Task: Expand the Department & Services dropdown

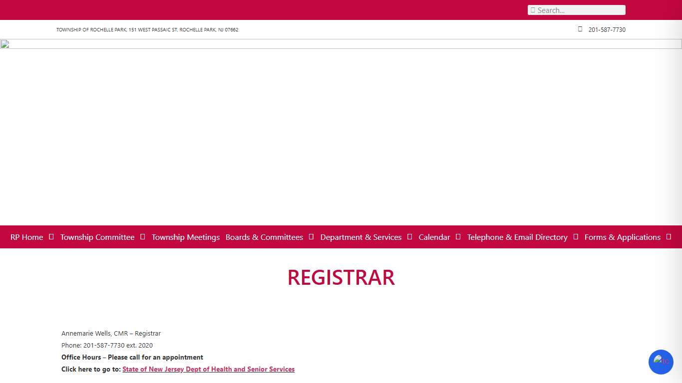Action: pyautogui.click(x=409, y=237)
